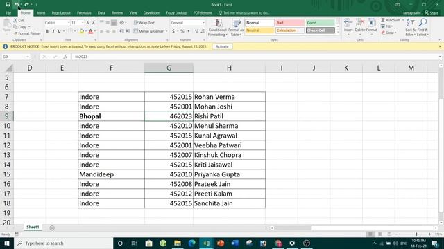
Task: Apply percent style
Action: pos(182,31)
